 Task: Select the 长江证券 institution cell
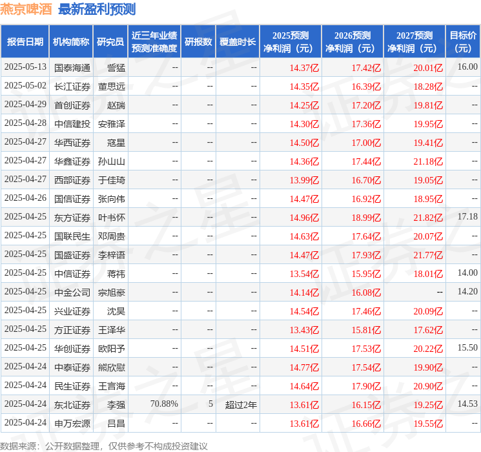point(72,87)
